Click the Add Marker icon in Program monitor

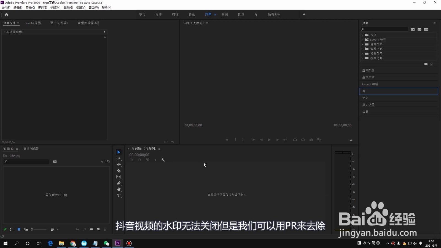tap(227, 140)
